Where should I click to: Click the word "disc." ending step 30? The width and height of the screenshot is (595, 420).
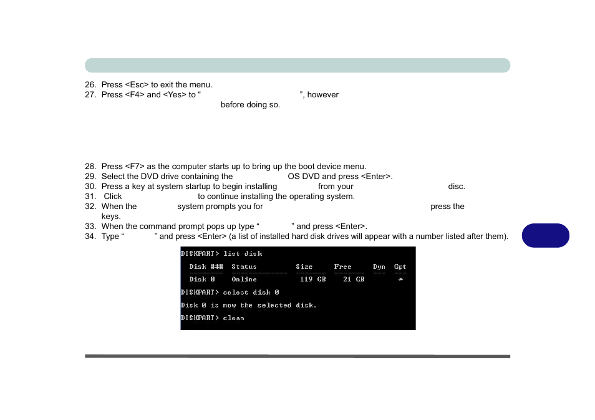(x=457, y=187)
